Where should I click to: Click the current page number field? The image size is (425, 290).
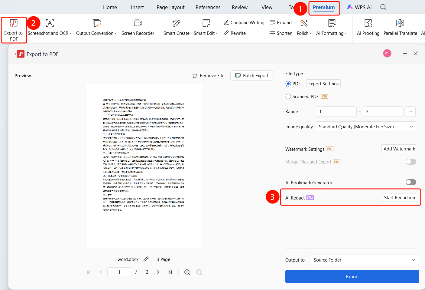(x=120, y=272)
